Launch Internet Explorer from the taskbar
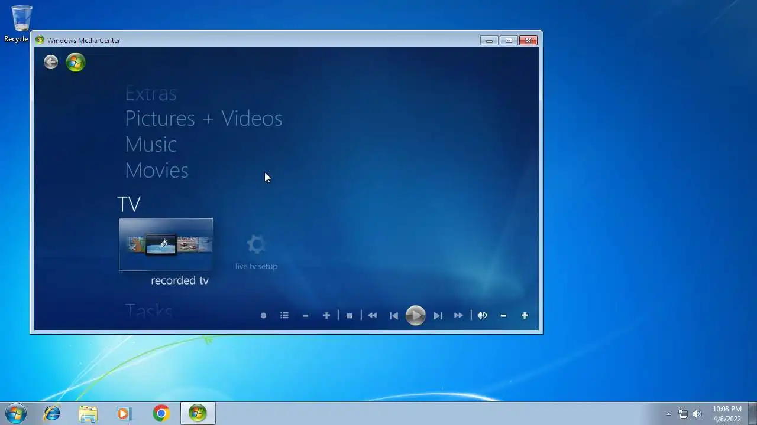Screen dimensions: 757x425 (52, 414)
